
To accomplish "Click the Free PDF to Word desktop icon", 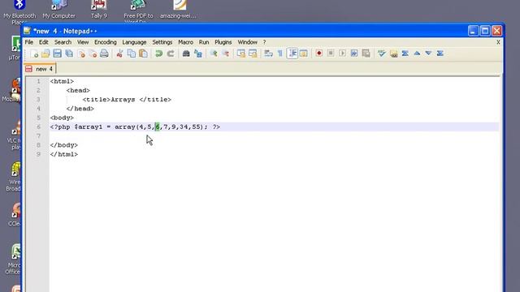I will pyautogui.click(x=138, y=11).
